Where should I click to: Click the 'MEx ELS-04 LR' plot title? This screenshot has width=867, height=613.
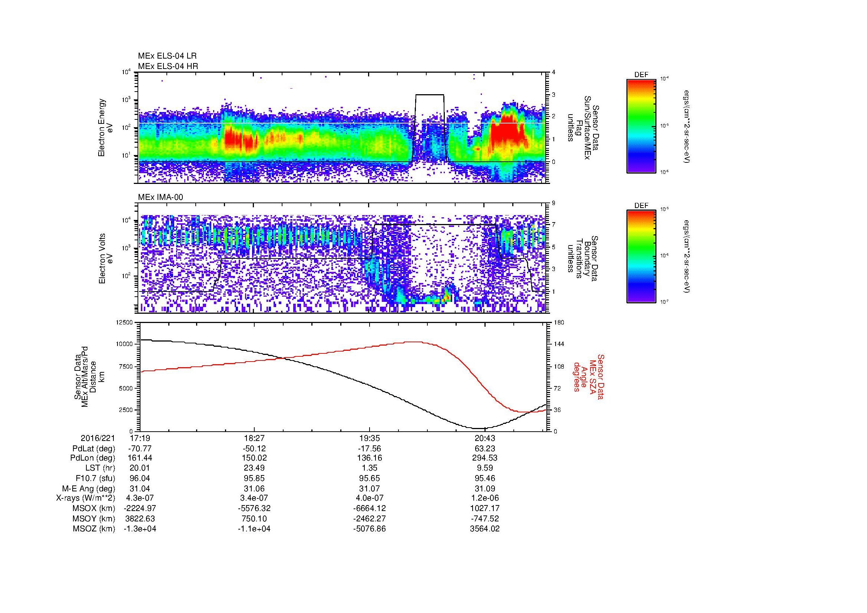pos(167,56)
